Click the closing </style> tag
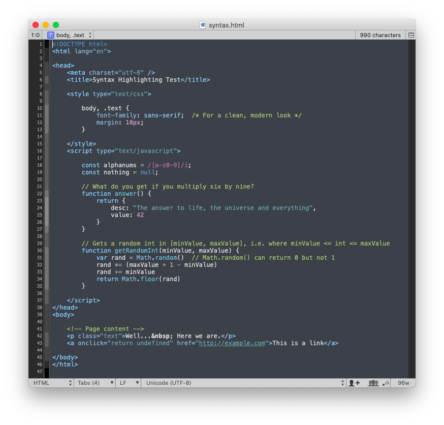 (82, 144)
